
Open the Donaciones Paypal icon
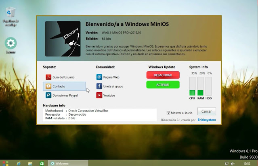[x=48, y=95]
